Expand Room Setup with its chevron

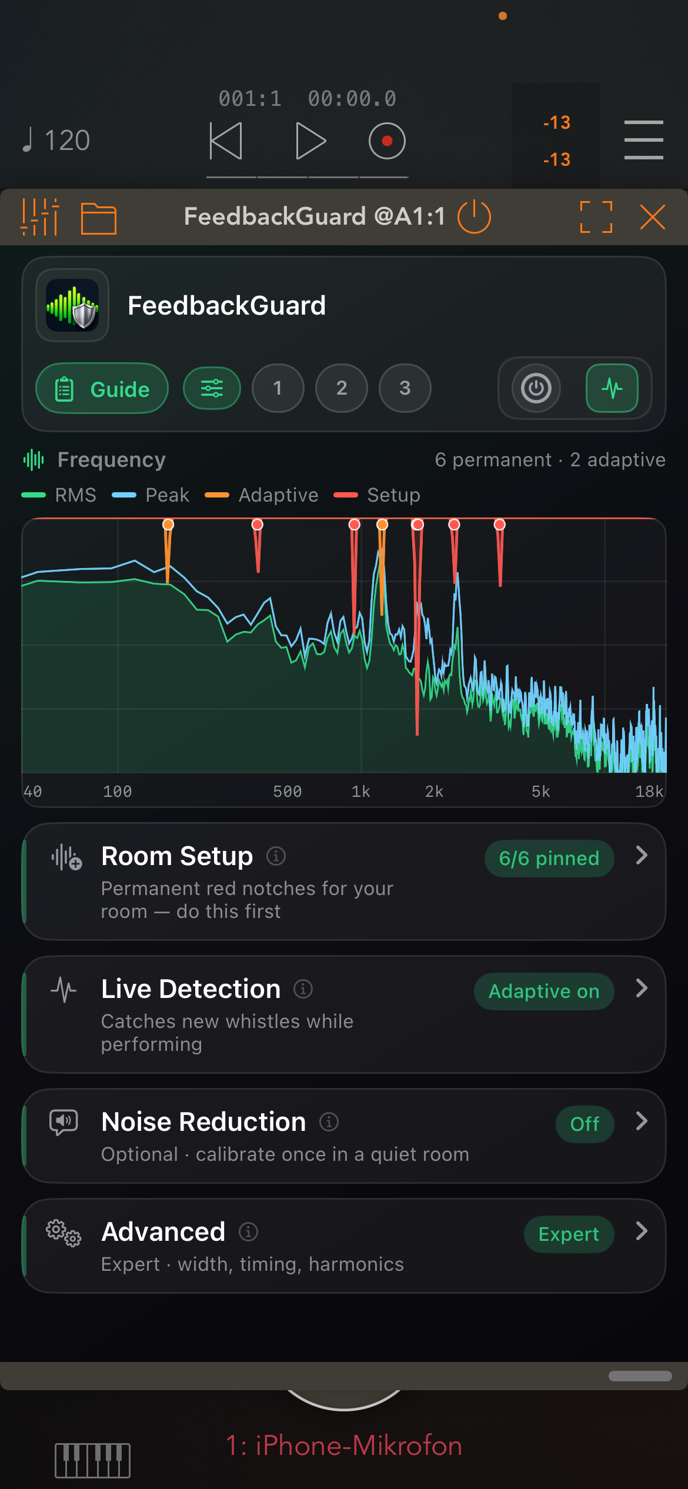[642, 855]
